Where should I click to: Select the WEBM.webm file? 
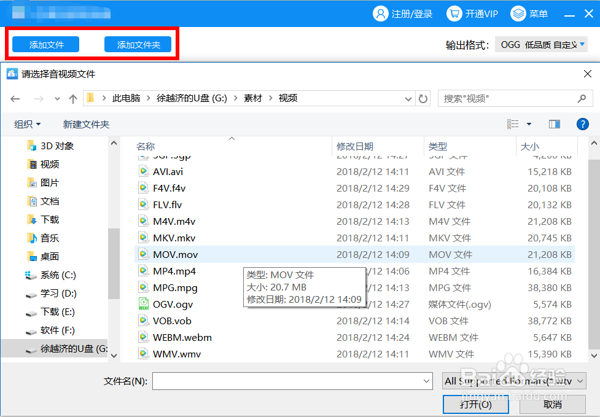(x=354, y=337)
